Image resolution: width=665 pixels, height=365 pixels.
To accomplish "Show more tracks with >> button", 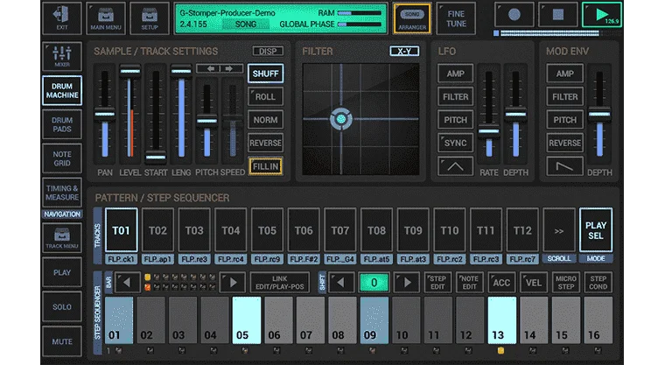I will [x=559, y=231].
